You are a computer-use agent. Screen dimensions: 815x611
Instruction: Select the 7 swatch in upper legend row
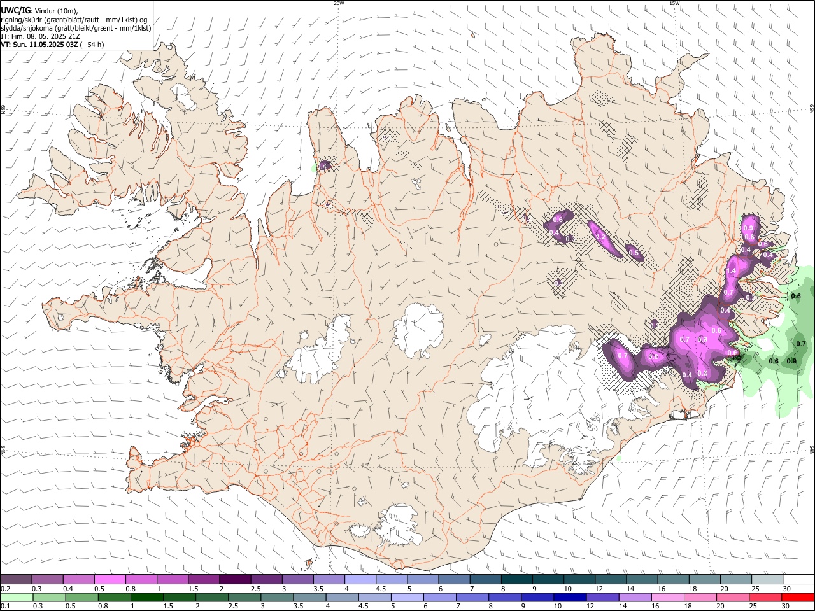point(485,580)
